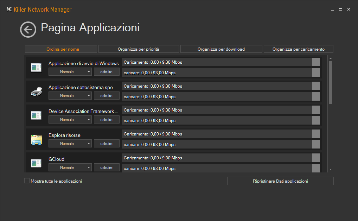Screen dimensions: 358x221
Task: Enable Mostra tutte le applicazioni checkbox
Action: point(27,181)
